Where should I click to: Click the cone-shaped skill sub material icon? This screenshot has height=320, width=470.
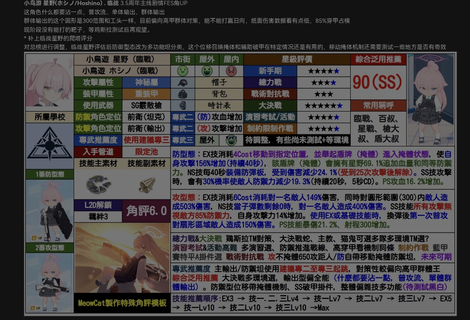147,185
